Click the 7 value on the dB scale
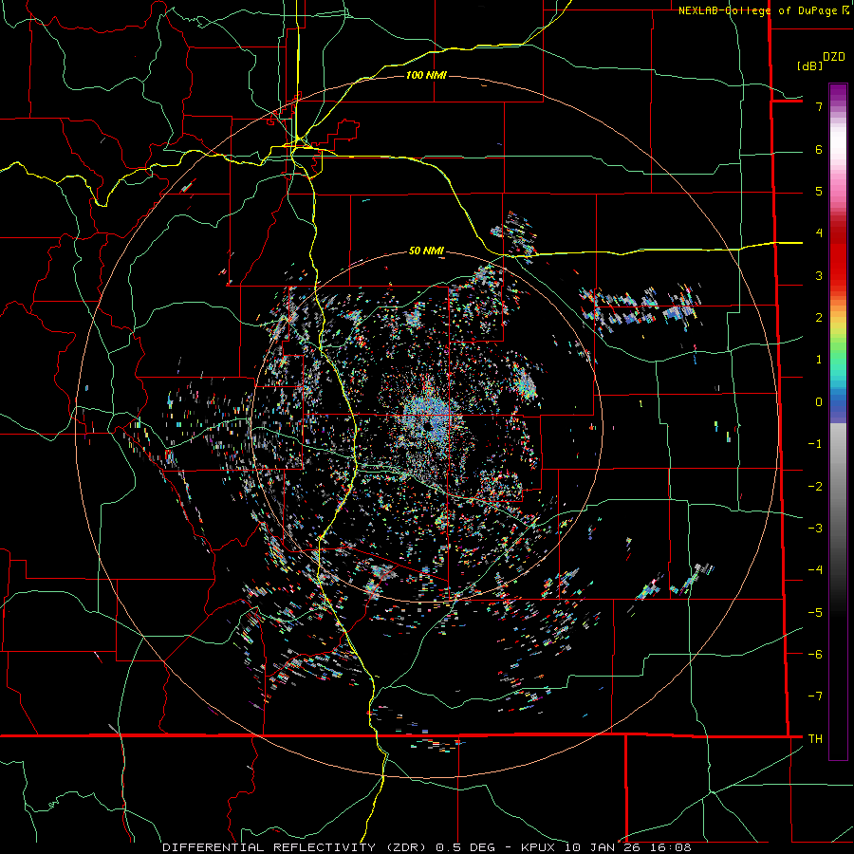This screenshot has width=854, height=854. coord(819,106)
